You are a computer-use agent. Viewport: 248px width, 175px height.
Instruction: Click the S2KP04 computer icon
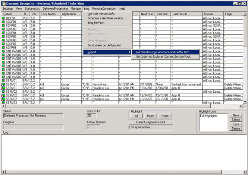(3, 33)
